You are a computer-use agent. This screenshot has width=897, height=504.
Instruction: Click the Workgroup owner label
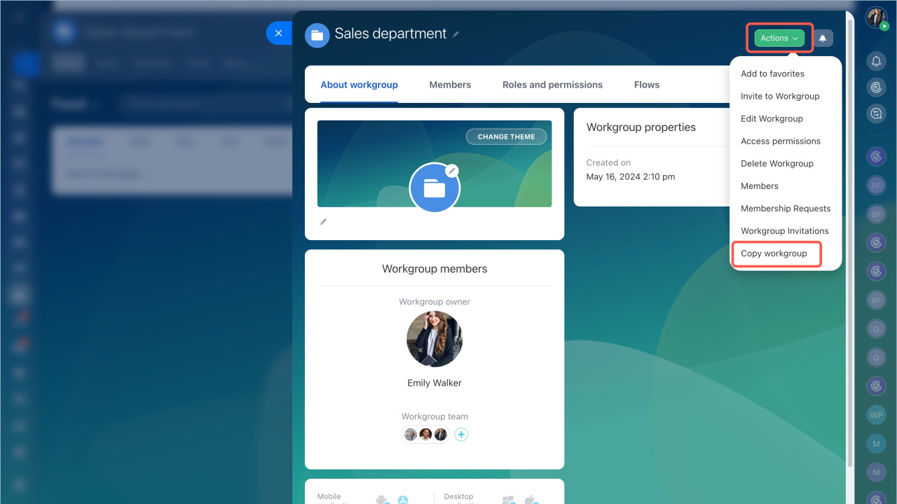(x=434, y=302)
